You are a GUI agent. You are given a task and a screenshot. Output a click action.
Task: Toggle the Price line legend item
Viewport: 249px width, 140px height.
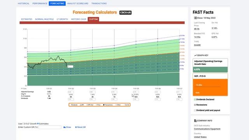pos(98,105)
